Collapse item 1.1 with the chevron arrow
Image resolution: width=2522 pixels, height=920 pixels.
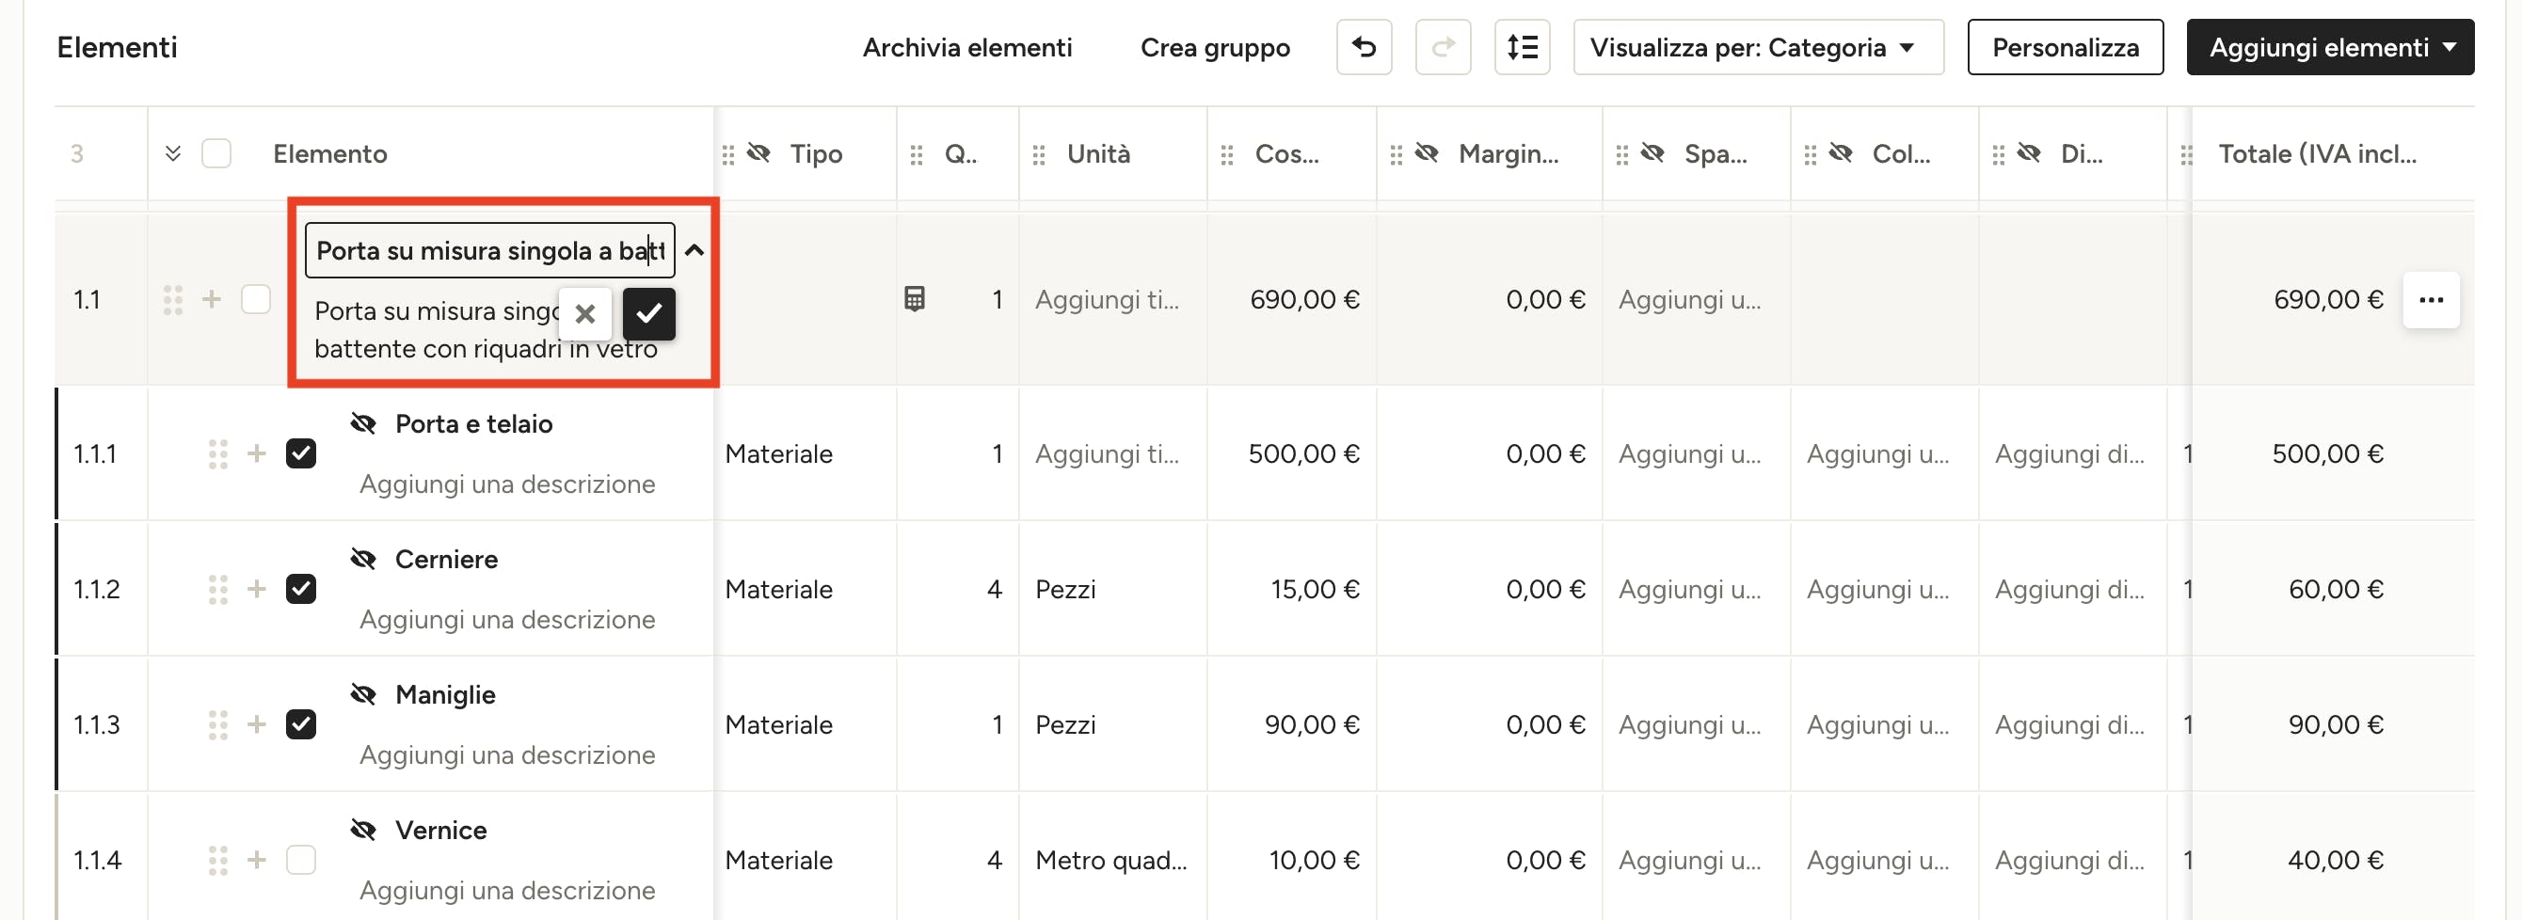694,250
